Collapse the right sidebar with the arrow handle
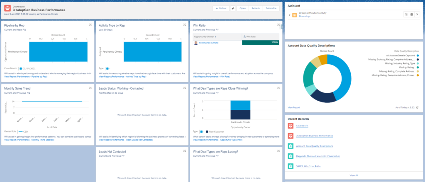The image size is (425, 182). (x=282, y=27)
